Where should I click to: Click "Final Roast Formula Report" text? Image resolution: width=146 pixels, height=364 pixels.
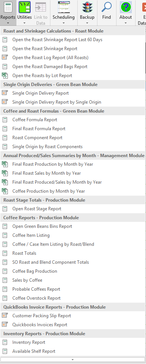point(39,129)
